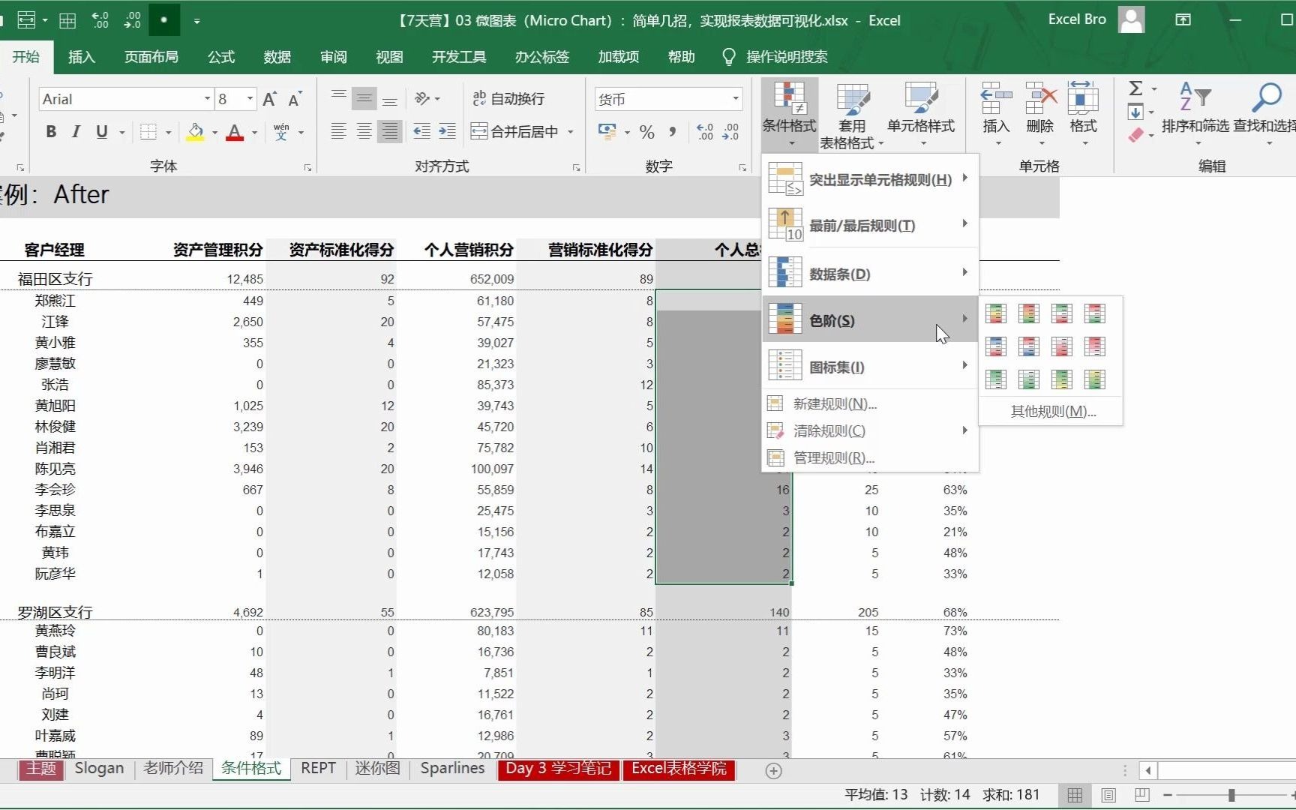Open 套用表格格式 gallery
This screenshot has height=810, width=1296.
(852, 114)
